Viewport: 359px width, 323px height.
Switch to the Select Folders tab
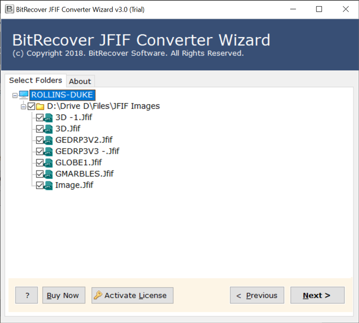click(x=35, y=80)
